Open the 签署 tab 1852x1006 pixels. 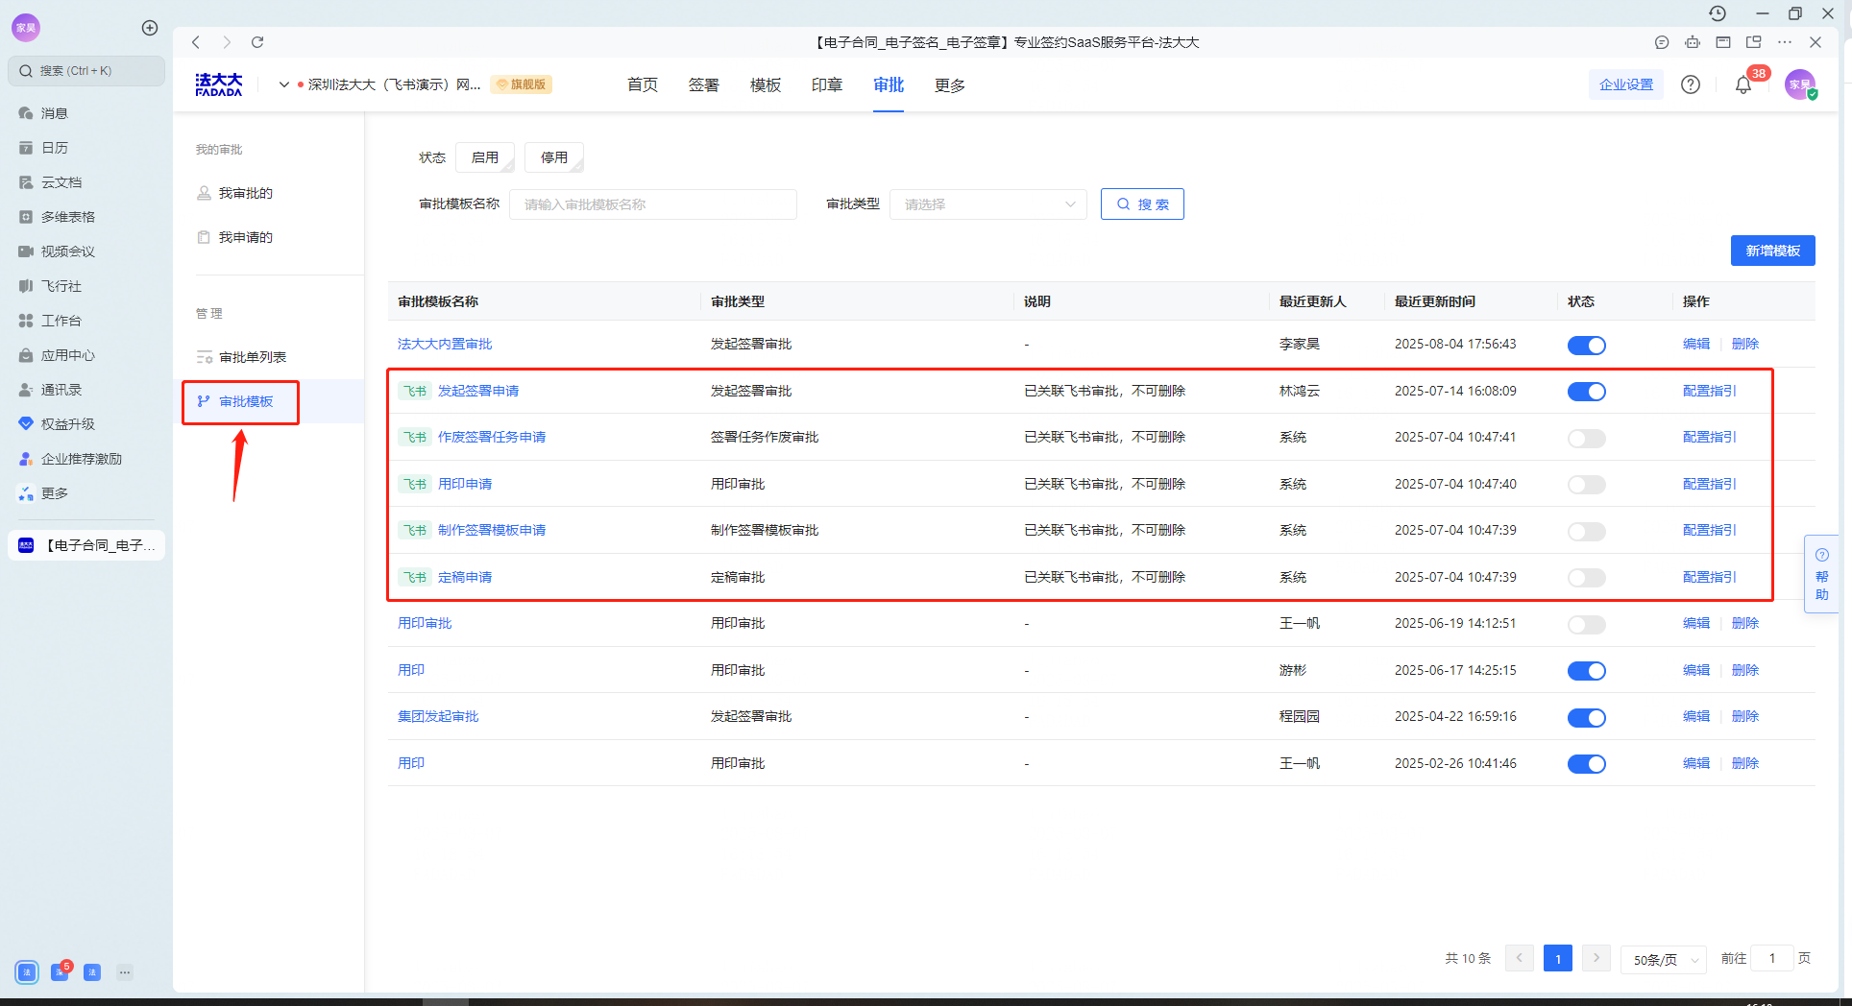coord(704,85)
